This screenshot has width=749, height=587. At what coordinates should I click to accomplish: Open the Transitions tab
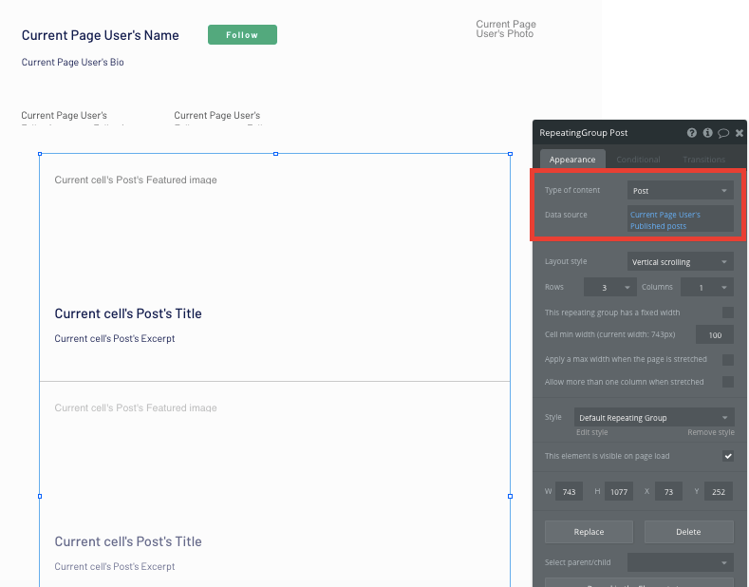703,160
